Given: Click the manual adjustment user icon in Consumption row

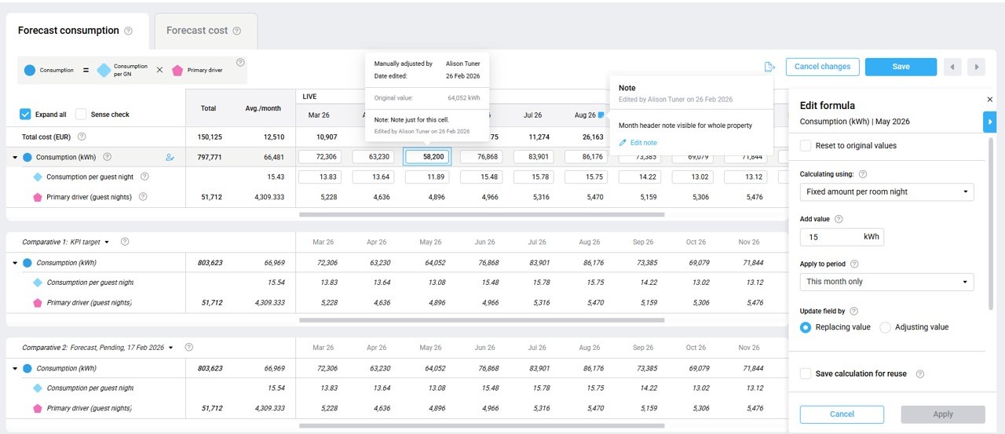Looking at the screenshot, I should [x=170, y=157].
